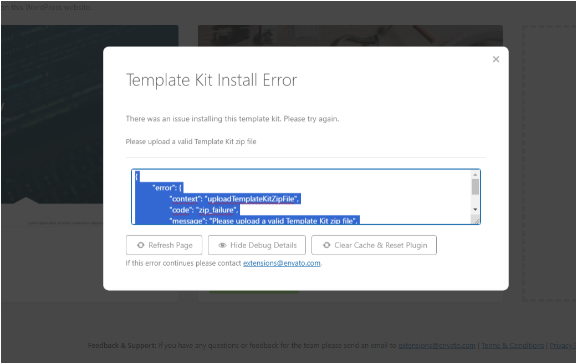Click the eye icon in Hide Debug Details
This screenshot has width=577, height=364.
pos(222,245)
